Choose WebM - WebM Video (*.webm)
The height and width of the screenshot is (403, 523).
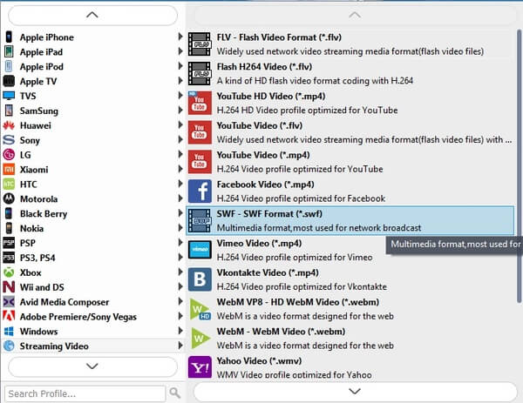click(x=350, y=338)
